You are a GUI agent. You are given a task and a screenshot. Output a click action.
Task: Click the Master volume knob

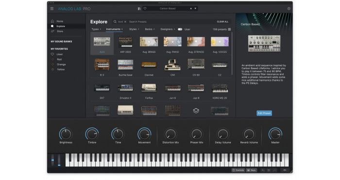(x=275, y=134)
